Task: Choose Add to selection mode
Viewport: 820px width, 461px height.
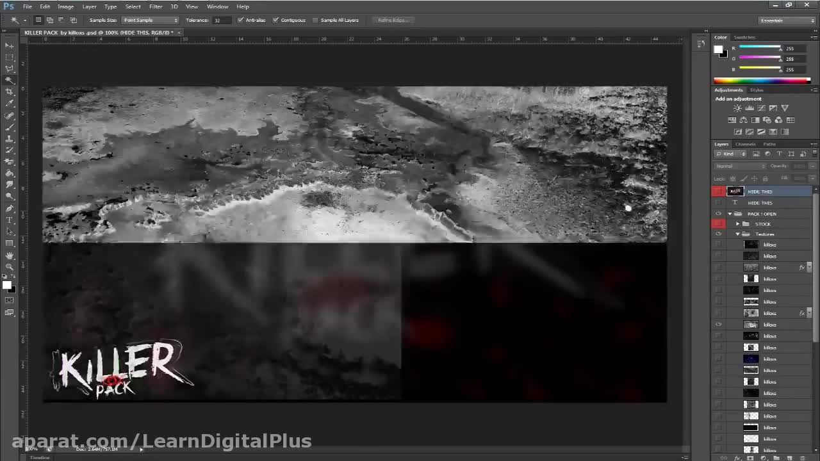Action: coord(50,20)
